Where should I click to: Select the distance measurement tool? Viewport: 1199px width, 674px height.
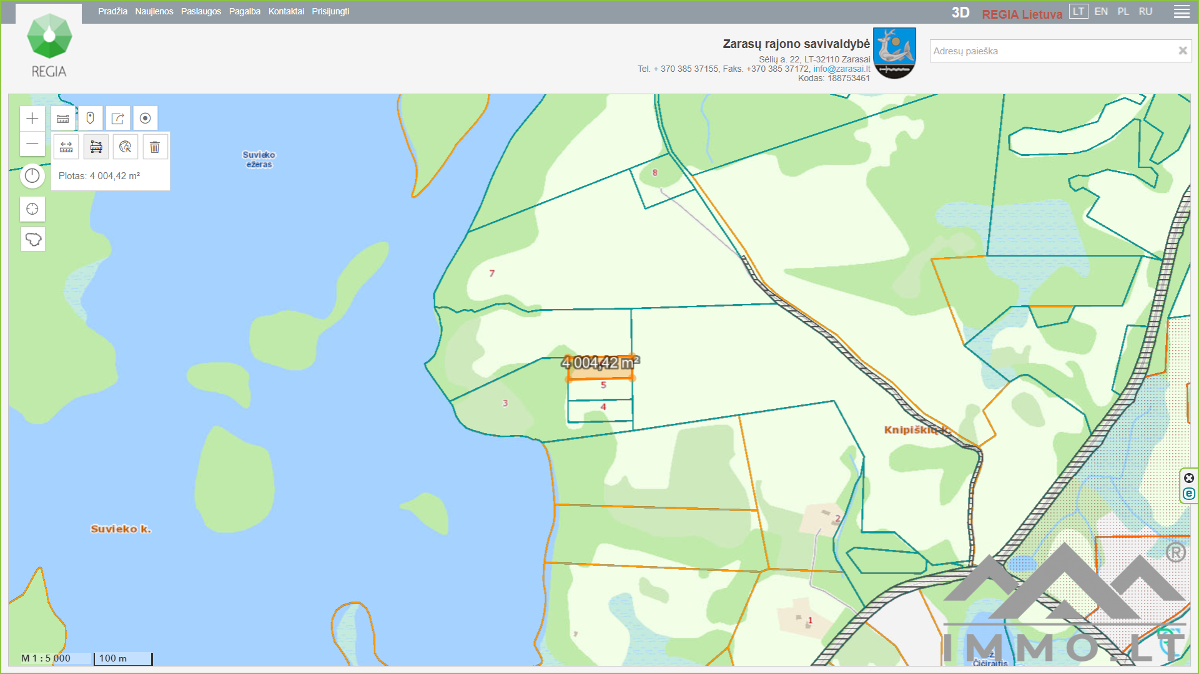(66, 147)
